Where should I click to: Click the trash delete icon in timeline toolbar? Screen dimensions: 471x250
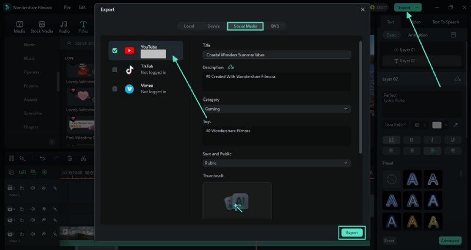coord(69,158)
